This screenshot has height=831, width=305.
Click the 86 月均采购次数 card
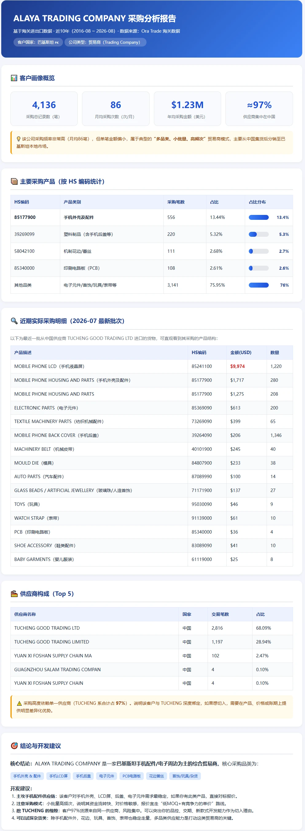click(116, 109)
